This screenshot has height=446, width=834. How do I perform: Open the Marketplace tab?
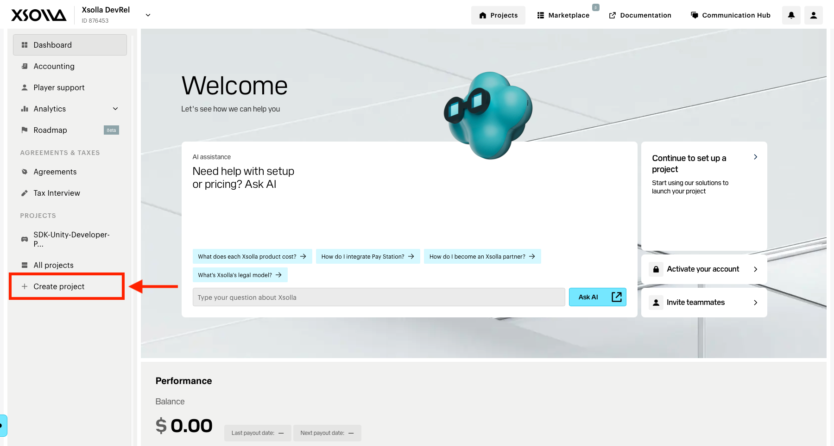click(x=563, y=15)
